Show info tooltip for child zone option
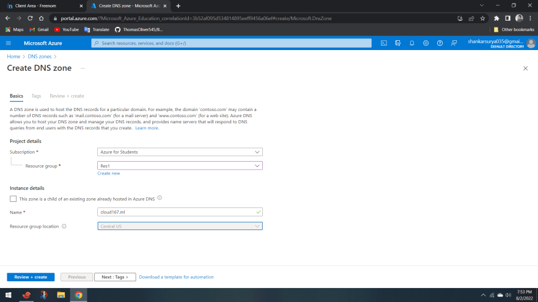 160,198
